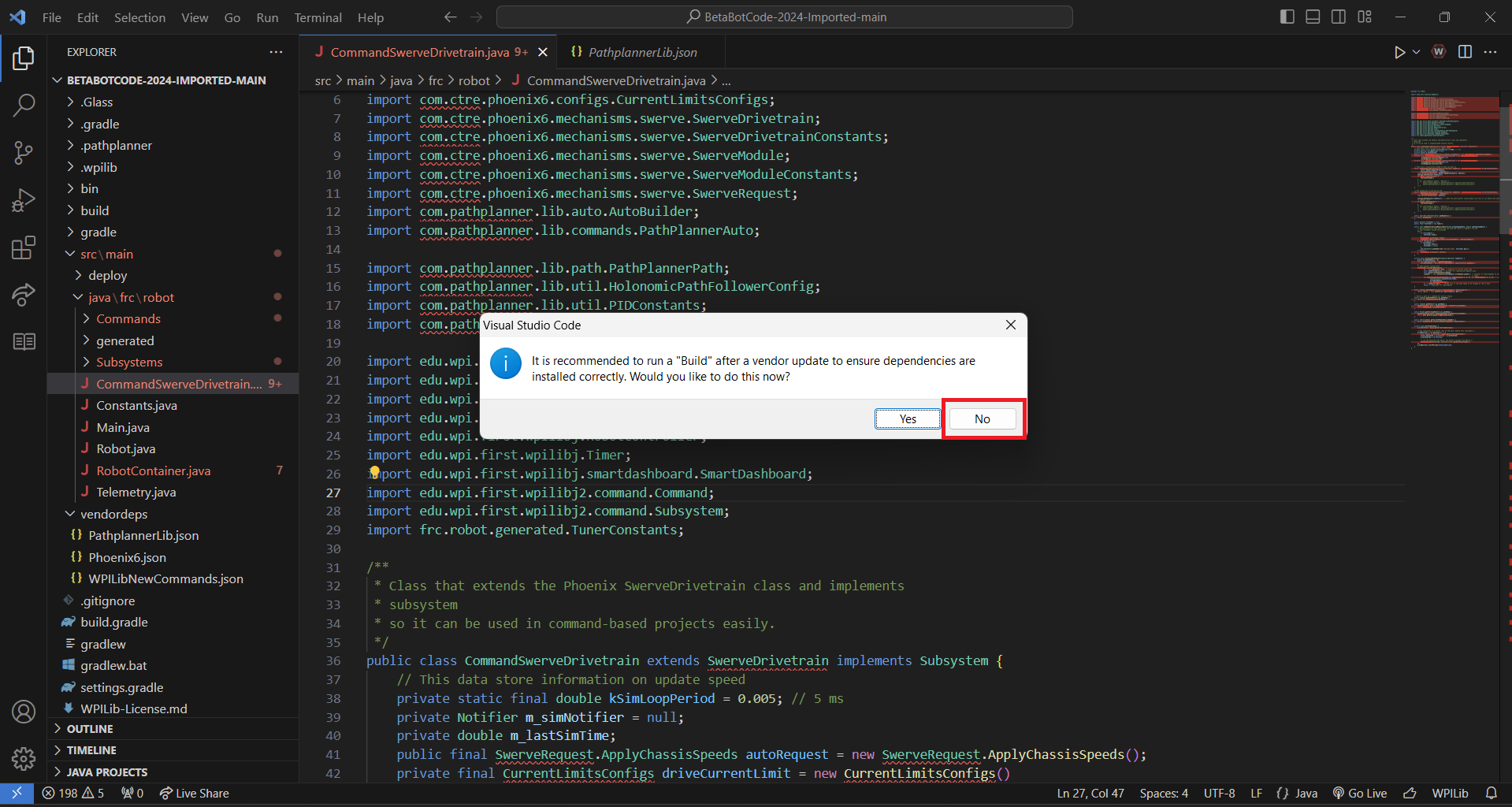
Task: Open the Extensions view
Action: click(24, 247)
